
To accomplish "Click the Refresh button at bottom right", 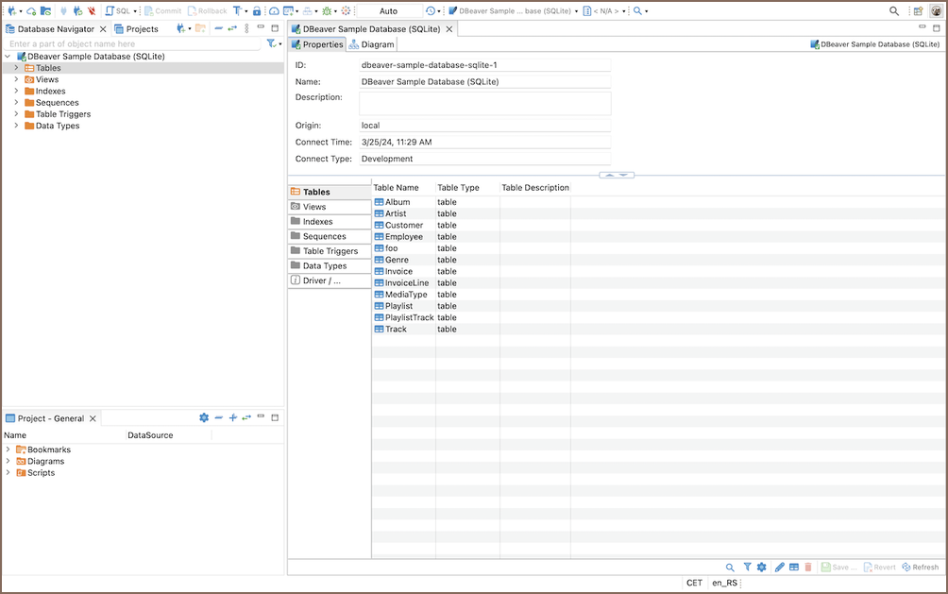I will (x=921, y=568).
